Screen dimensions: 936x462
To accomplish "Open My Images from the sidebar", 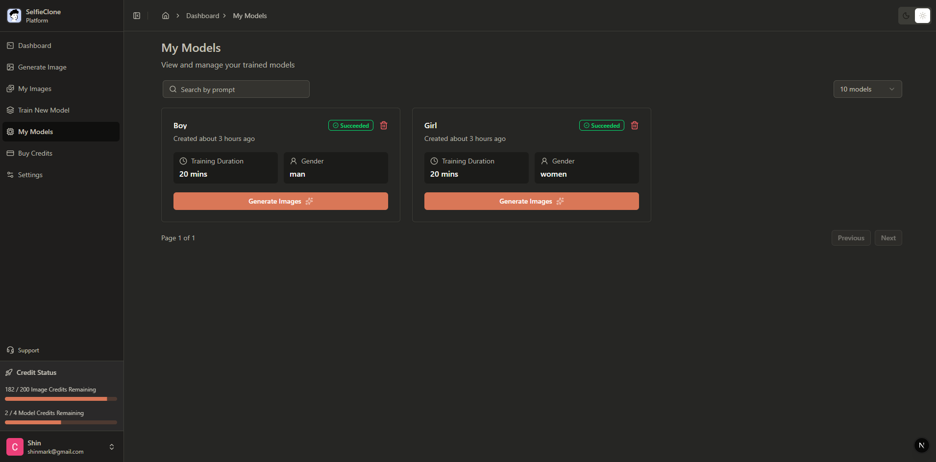I will tap(34, 89).
